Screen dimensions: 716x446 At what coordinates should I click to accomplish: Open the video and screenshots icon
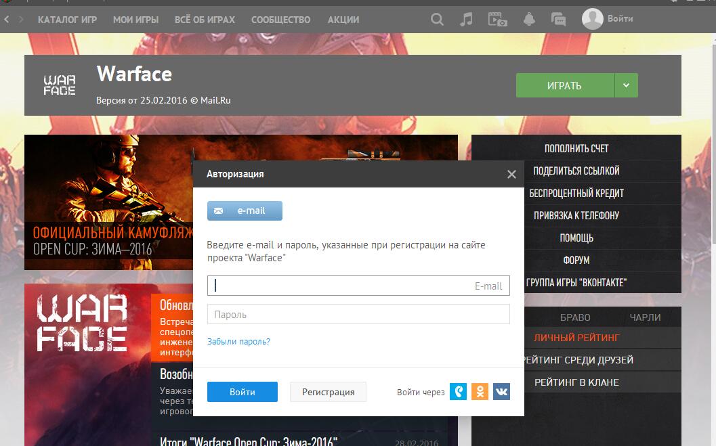point(498,20)
